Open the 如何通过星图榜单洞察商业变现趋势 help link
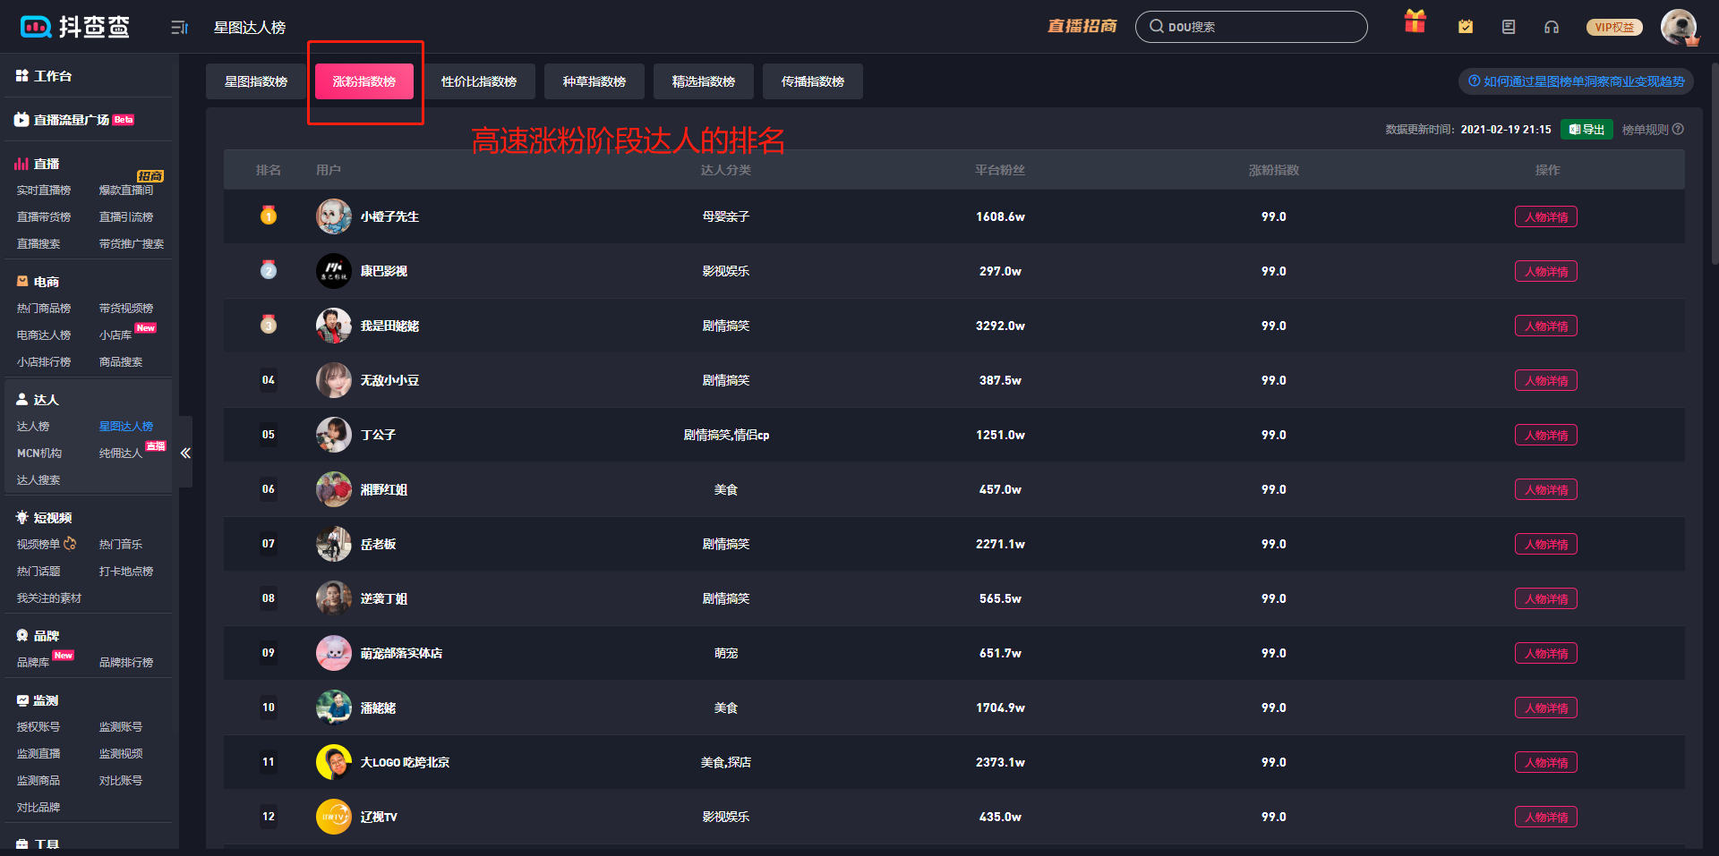Image resolution: width=1719 pixels, height=856 pixels. [x=1576, y=81]
